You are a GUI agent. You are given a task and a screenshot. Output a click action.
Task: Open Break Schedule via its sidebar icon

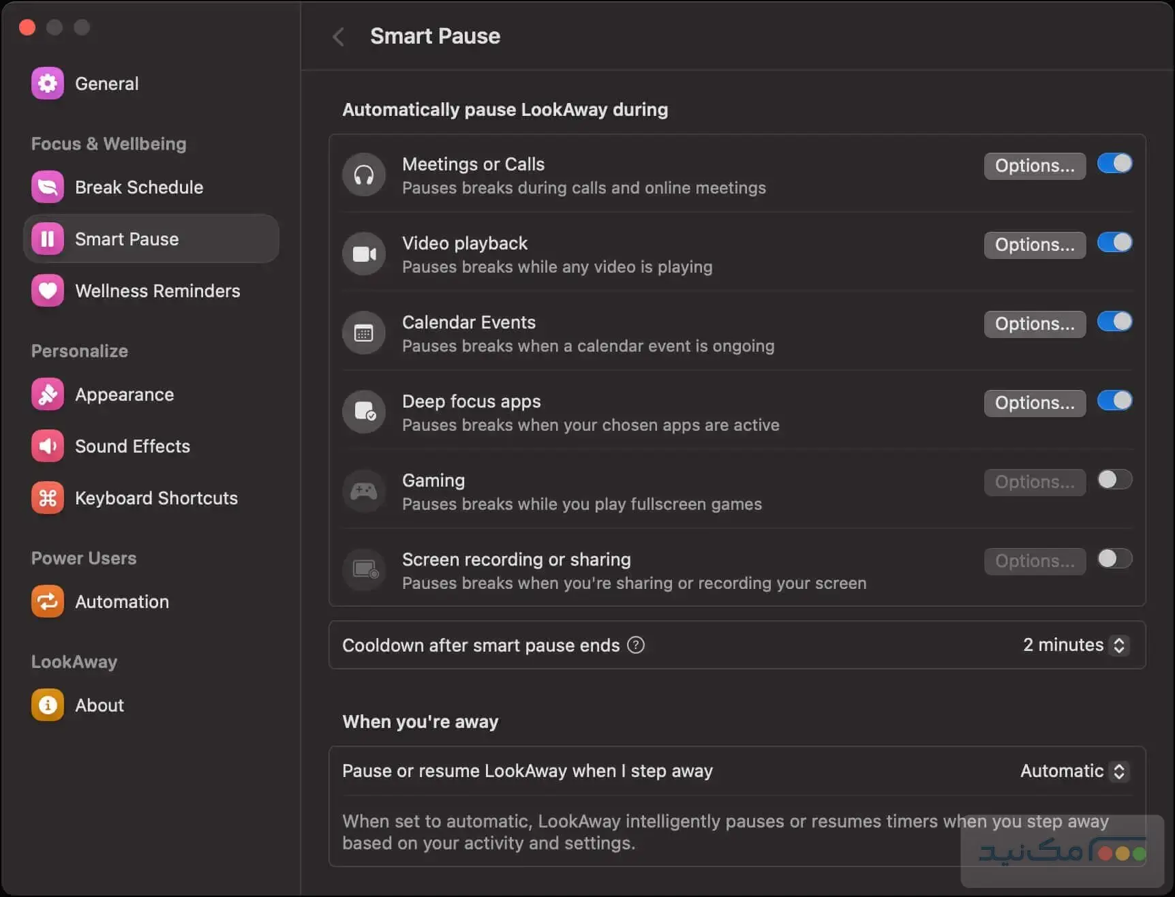pyautogui.click(x=47, y=187)
